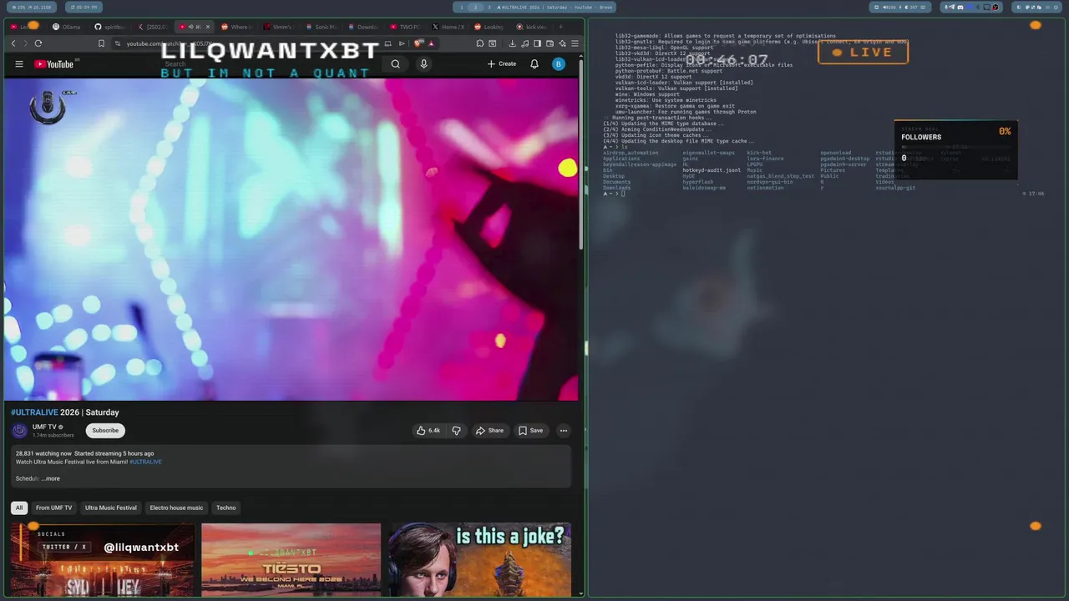Viewport: 1069px width, 601px height.
Task: Subscribe to UMF TV channel
Action: point(105,431)
